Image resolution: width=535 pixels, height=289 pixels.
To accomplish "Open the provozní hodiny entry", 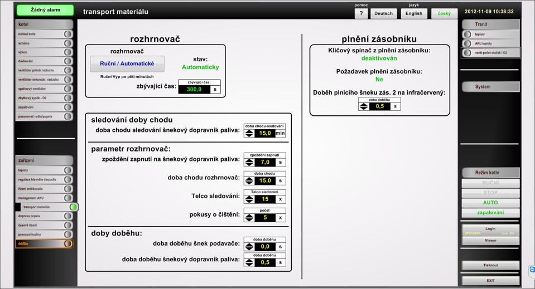I will [x=44, y=234].
